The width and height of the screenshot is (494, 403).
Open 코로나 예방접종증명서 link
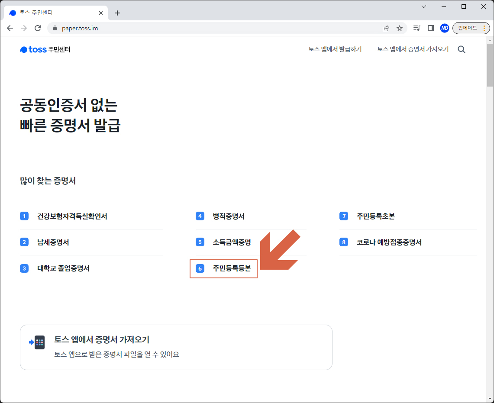(389, 242)
